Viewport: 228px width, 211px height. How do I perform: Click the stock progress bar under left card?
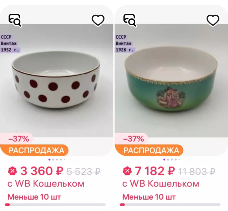coord(55,204)
